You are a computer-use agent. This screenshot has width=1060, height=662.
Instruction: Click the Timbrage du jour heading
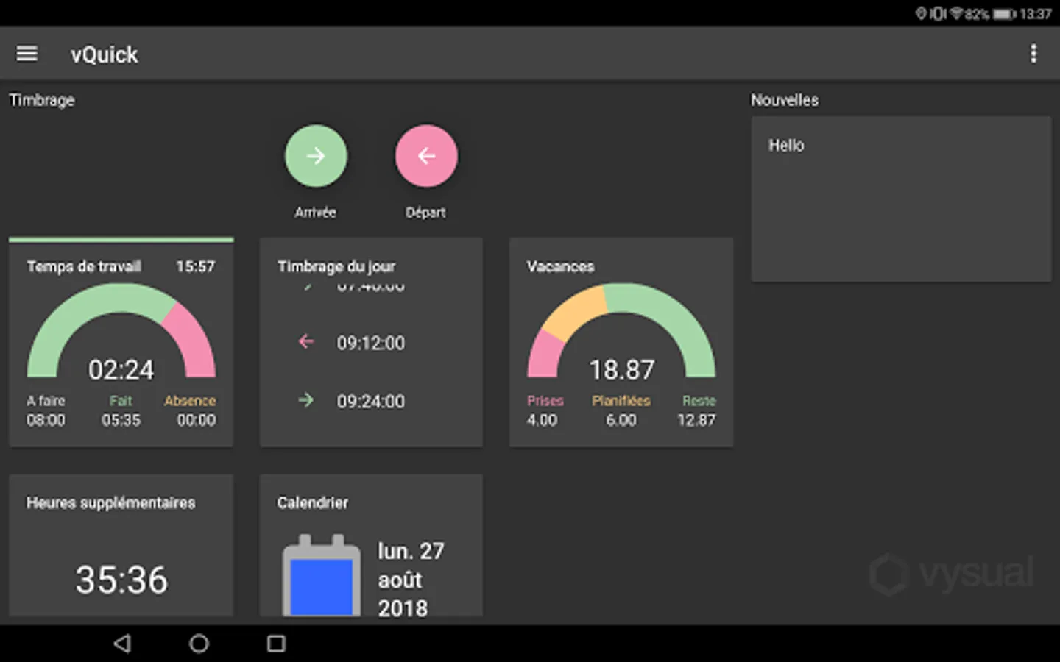coord(336,266)
